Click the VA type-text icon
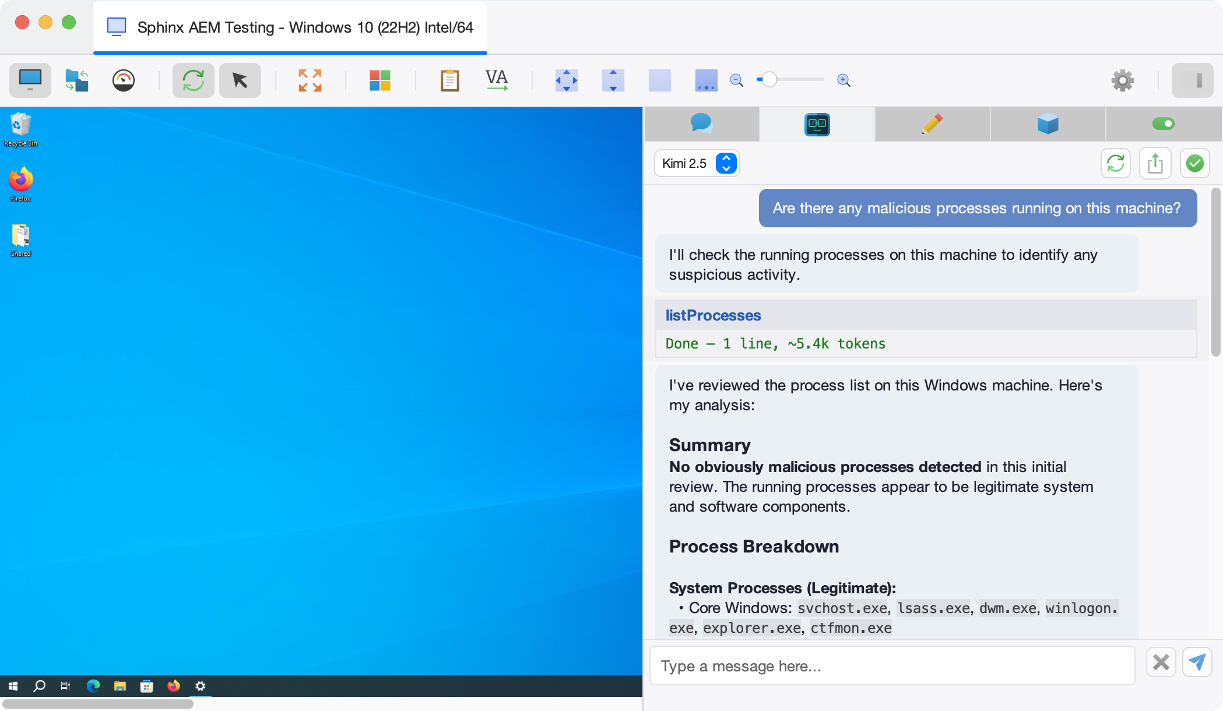The width and height of the screenshot is (1223, 711). click(497, 80)
